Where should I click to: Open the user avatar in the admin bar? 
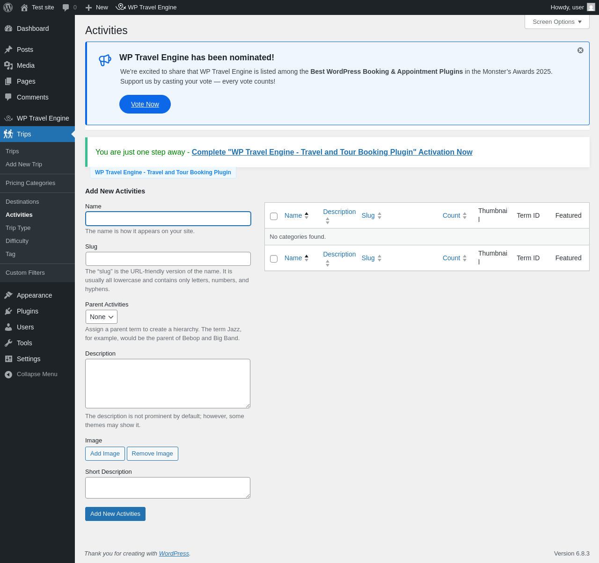[x=591, y=7]
